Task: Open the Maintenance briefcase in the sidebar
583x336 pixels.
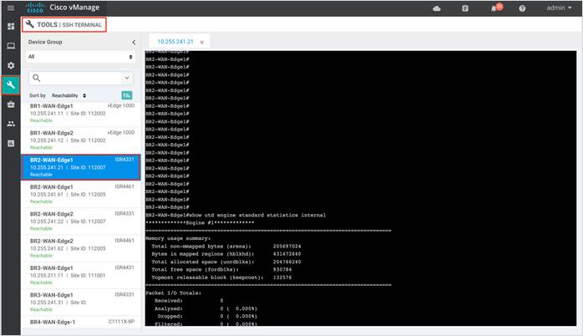Action: point(11,104)
